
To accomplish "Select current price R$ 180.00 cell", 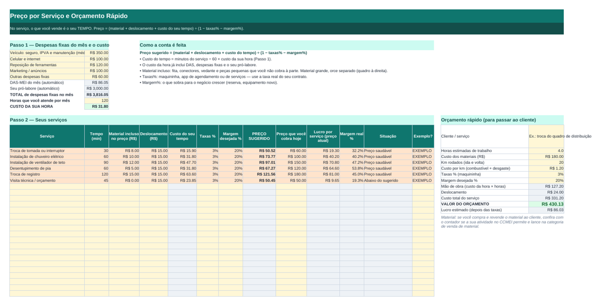I will click(x=291, y=174).
